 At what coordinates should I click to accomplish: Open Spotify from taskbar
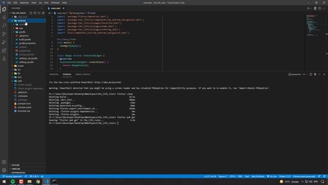tap(13, 181)
